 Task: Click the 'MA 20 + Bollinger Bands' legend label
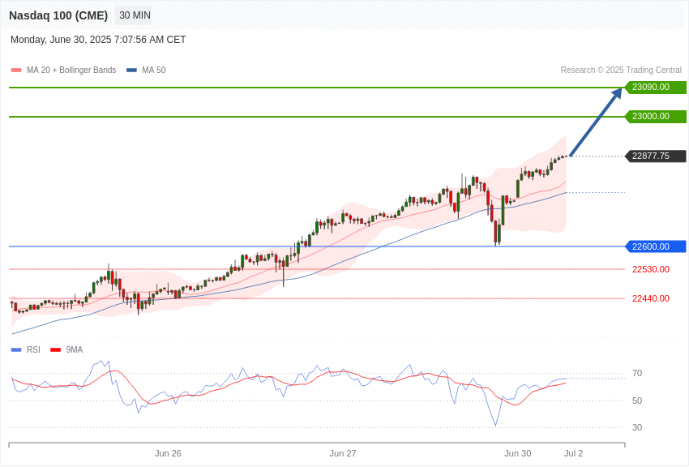tap(71, 70)
